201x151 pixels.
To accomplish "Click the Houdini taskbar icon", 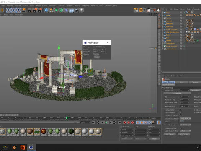I will tap(23, 147).
